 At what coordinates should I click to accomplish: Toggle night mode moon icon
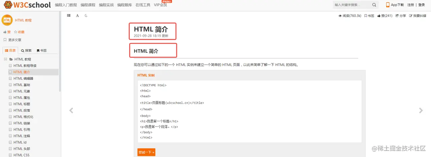click(86, 15)
